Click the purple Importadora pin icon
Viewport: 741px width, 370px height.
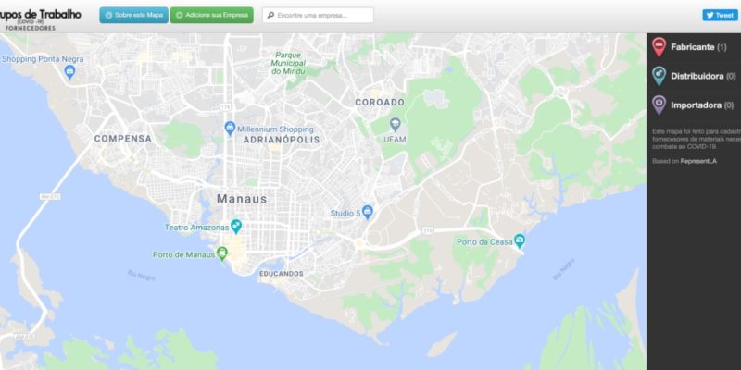[659, 105]
